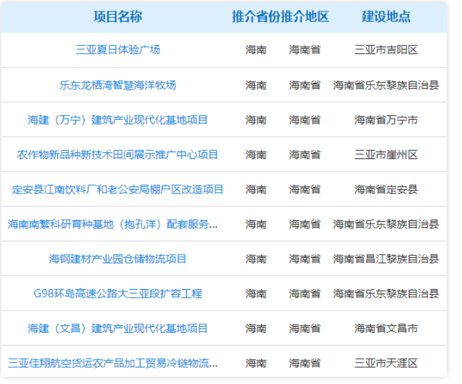Screen dimensions: 462x384
Task: Click 海南省 region cell in 海建（文昌）row
Action: tap(305, 328)
